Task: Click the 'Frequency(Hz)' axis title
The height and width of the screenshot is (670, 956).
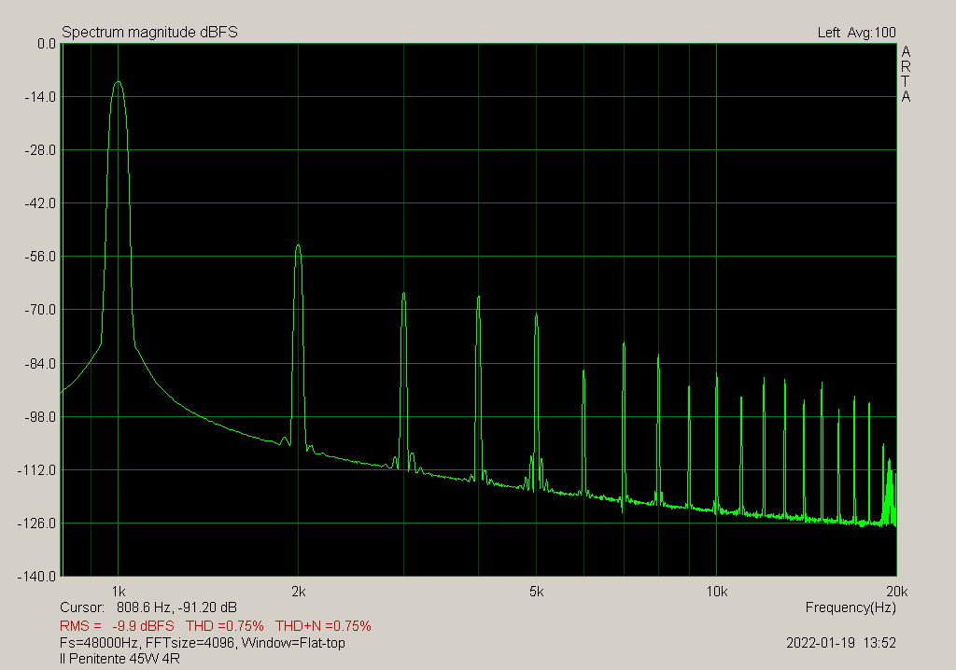Action: [x=851, y=607]
